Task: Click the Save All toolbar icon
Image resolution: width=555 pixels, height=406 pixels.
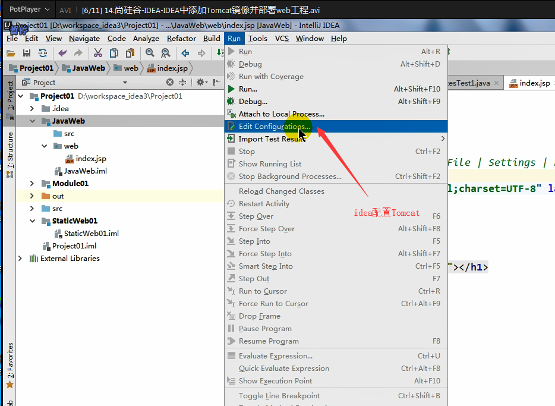Action: [x=27, y=53]
